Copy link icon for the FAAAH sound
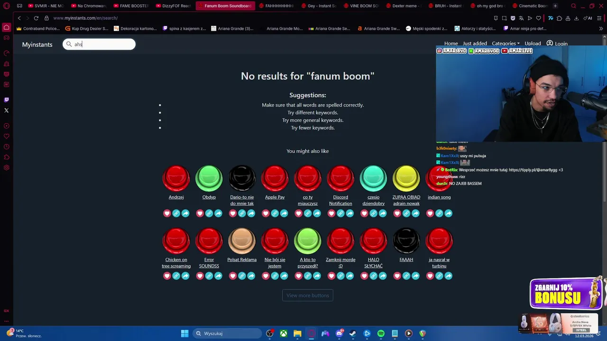Screen dimensions: 607x341 pos(406,276)
